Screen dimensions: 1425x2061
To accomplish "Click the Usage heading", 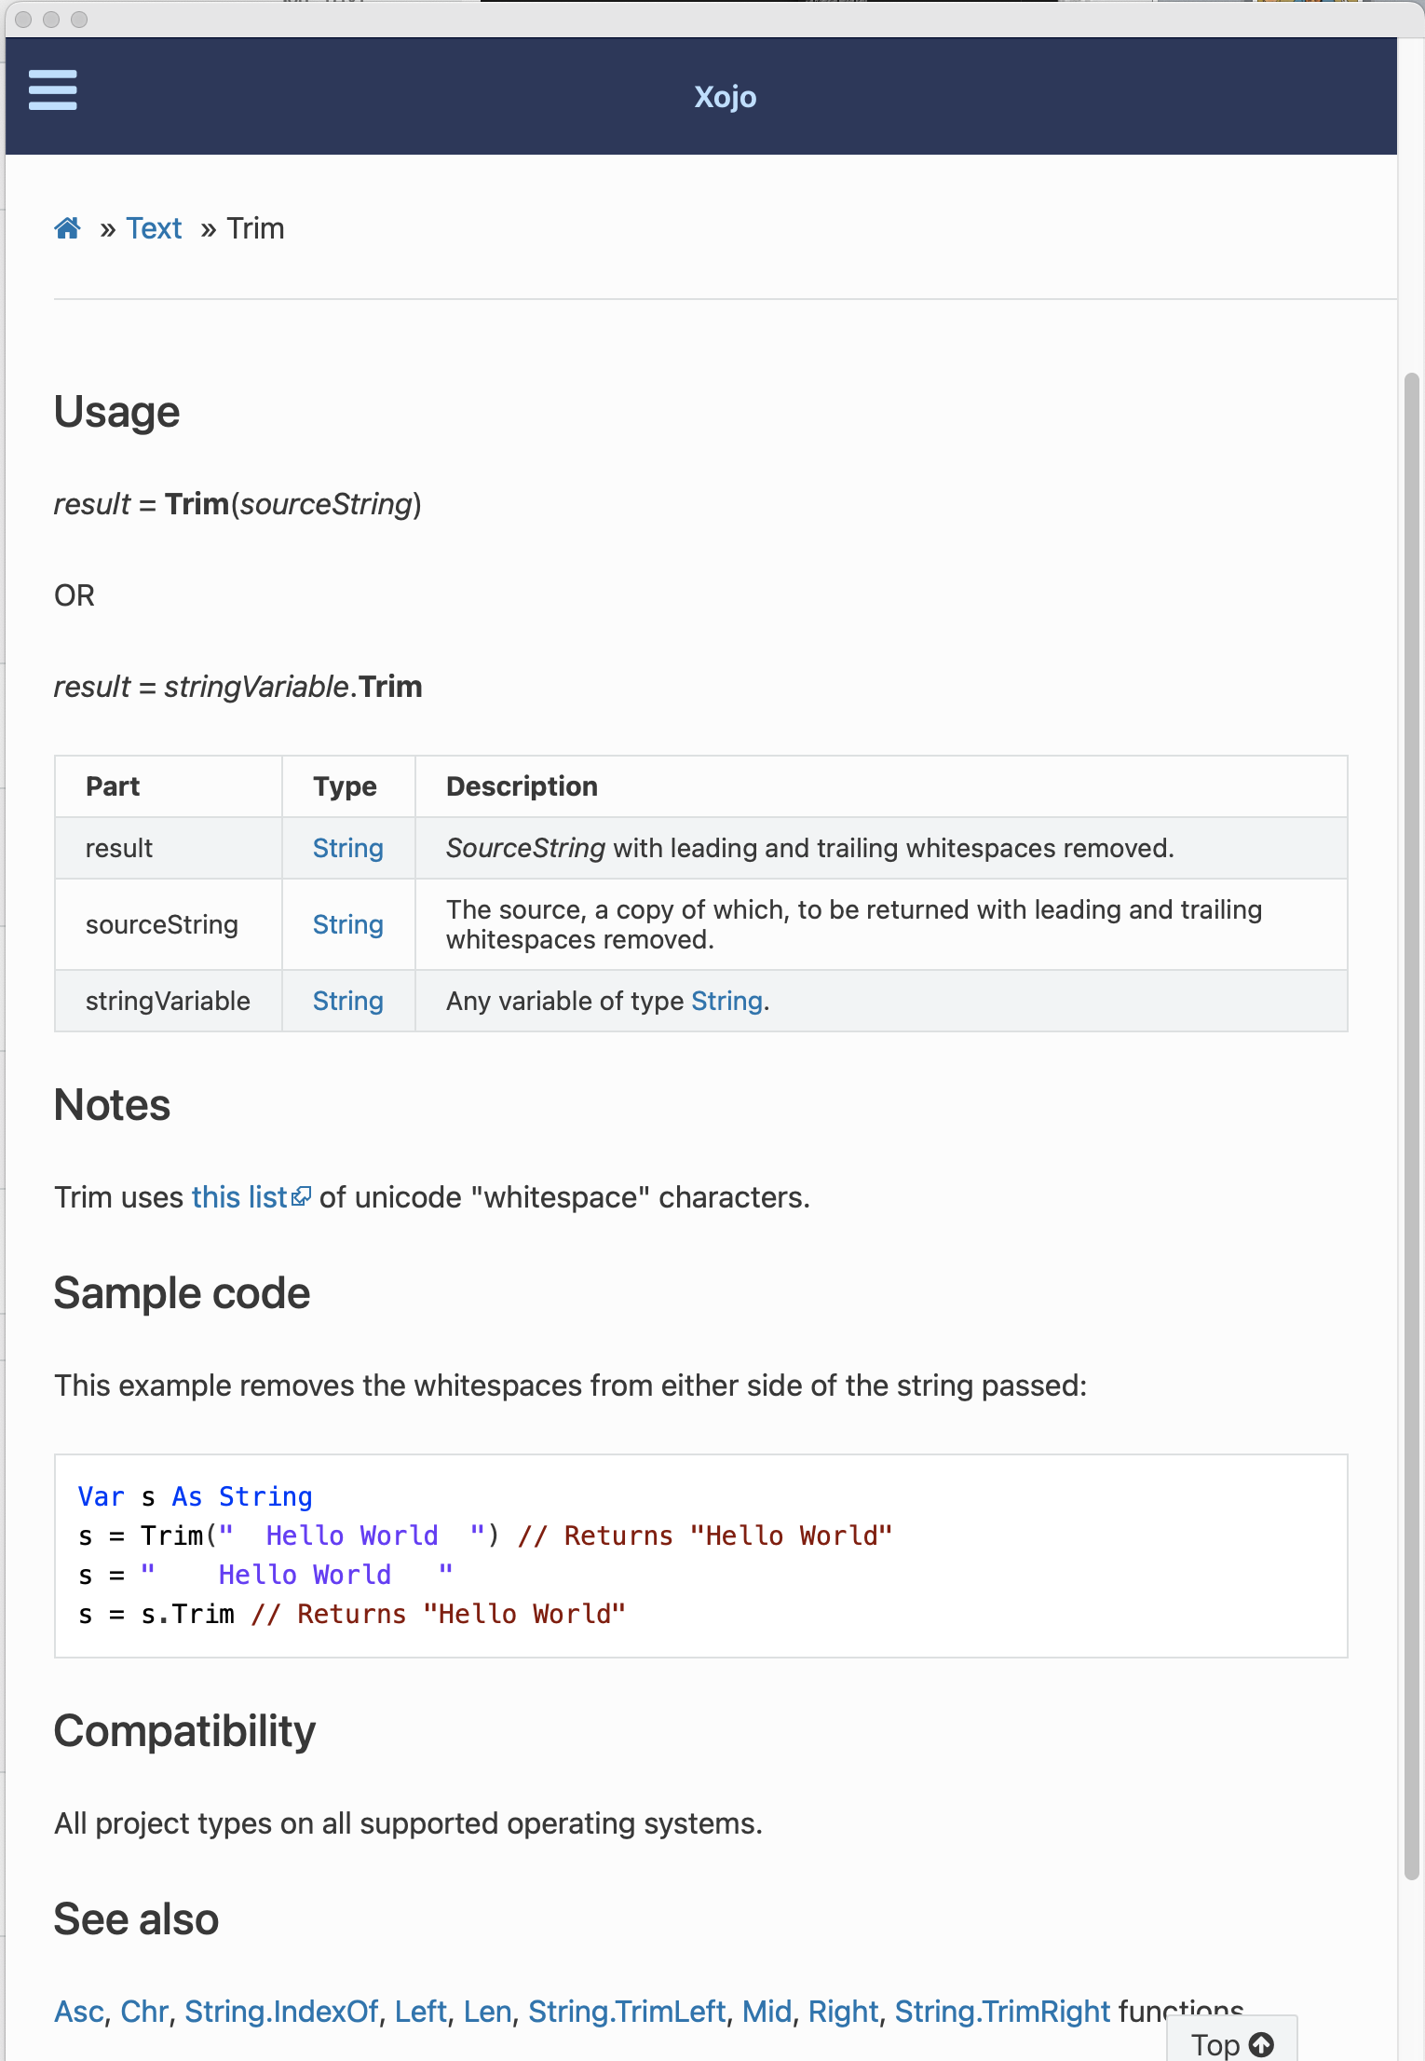I will click(117, 412).
